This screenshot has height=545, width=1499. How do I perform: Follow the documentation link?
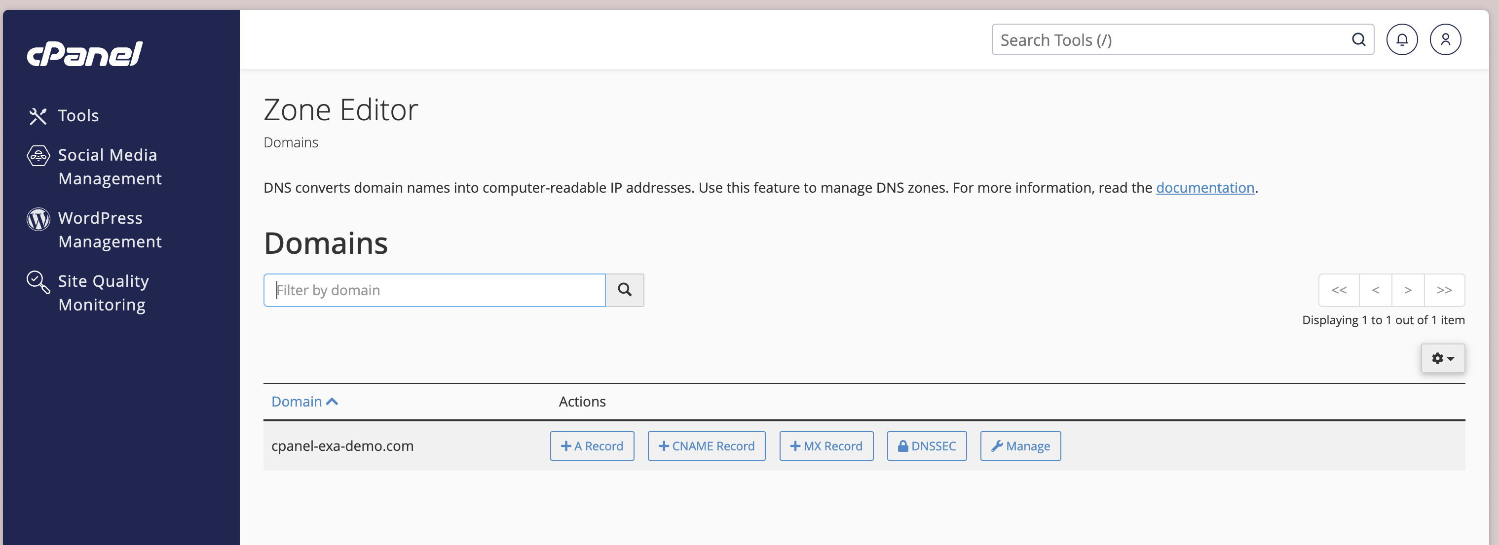click(x=1204, y=188)
